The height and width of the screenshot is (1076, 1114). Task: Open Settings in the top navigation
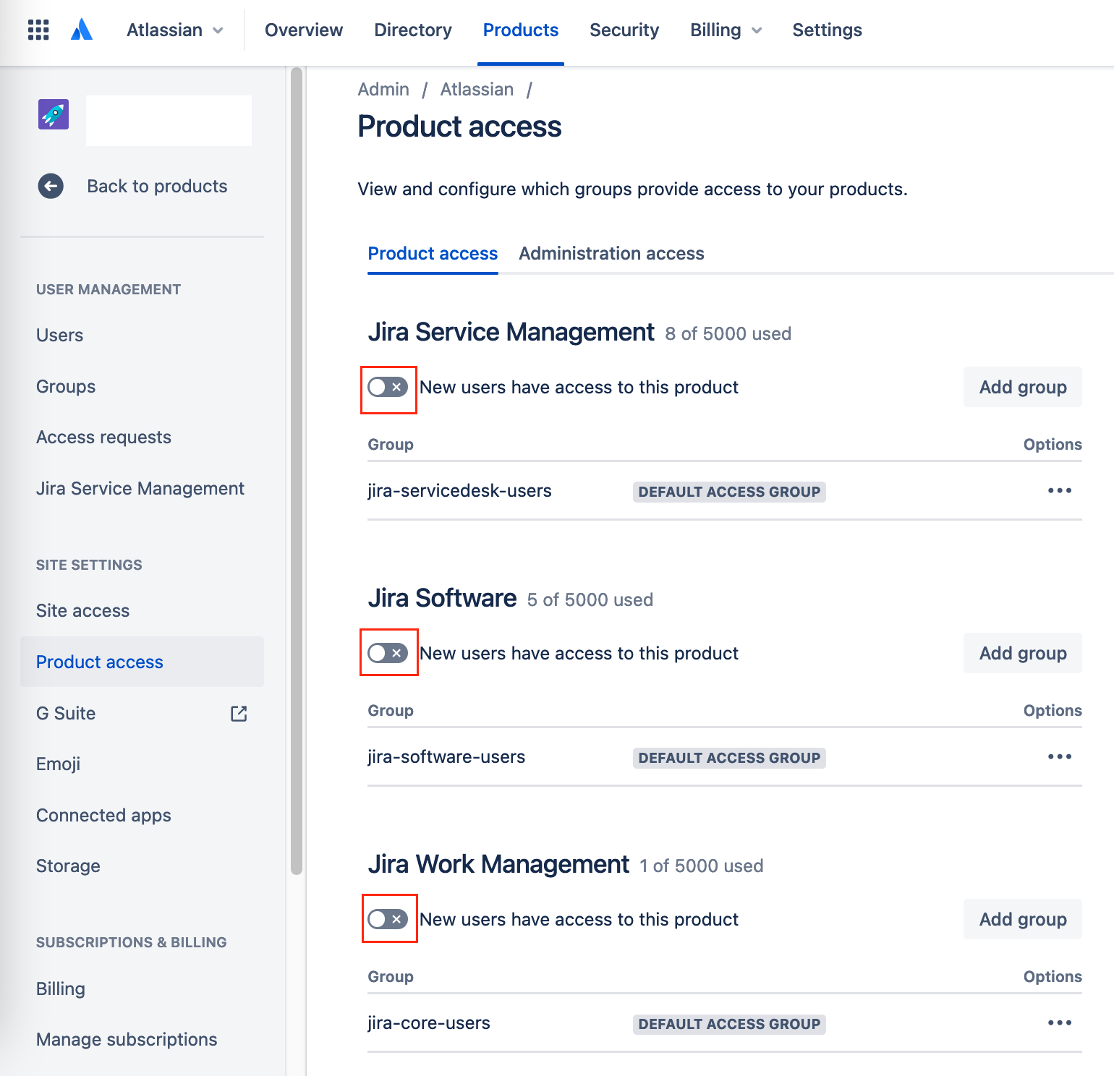pos(828,30)
